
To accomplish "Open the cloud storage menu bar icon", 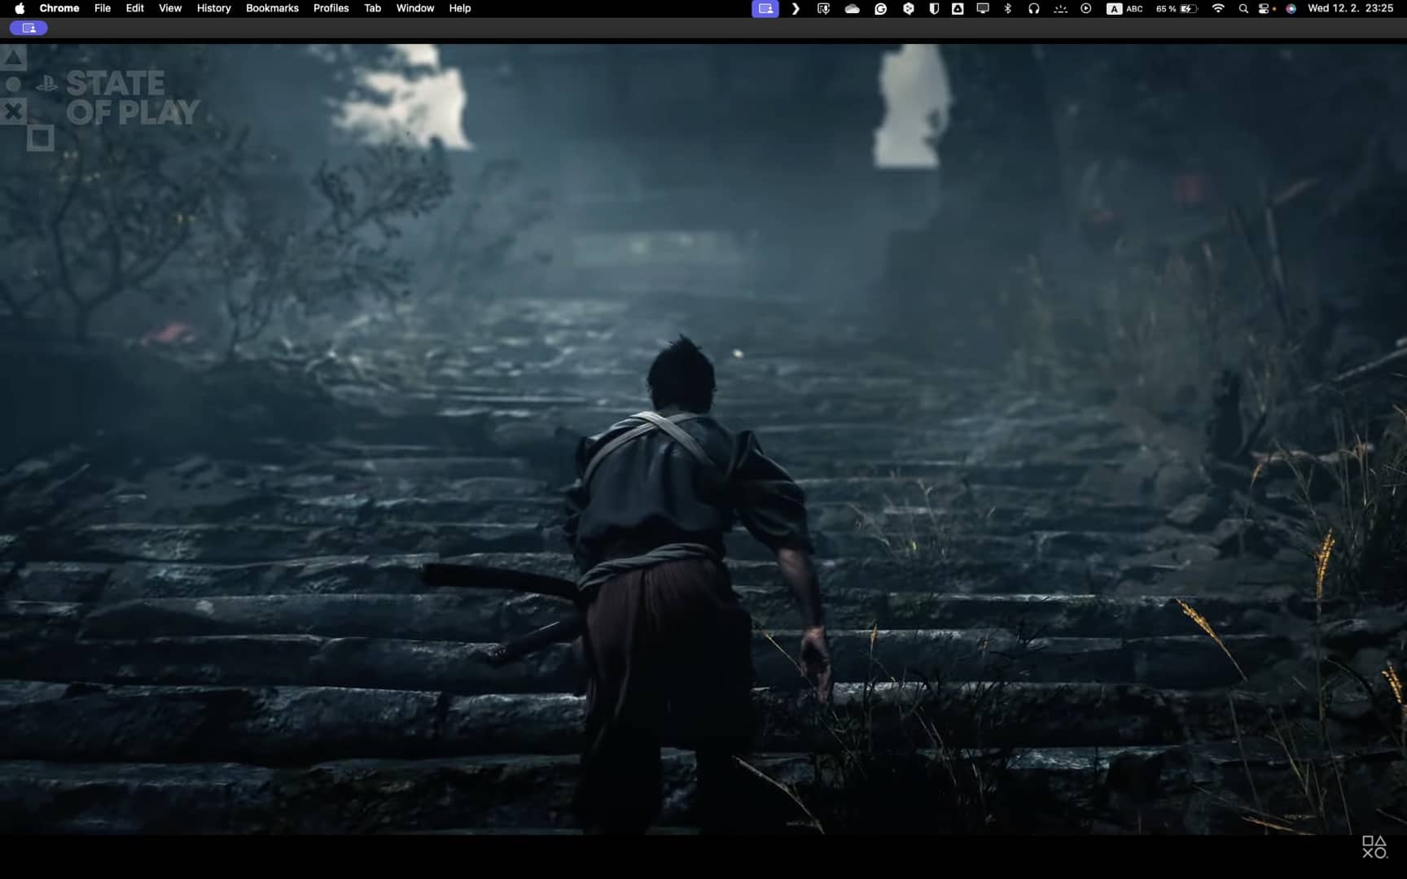I will point(853,8).
